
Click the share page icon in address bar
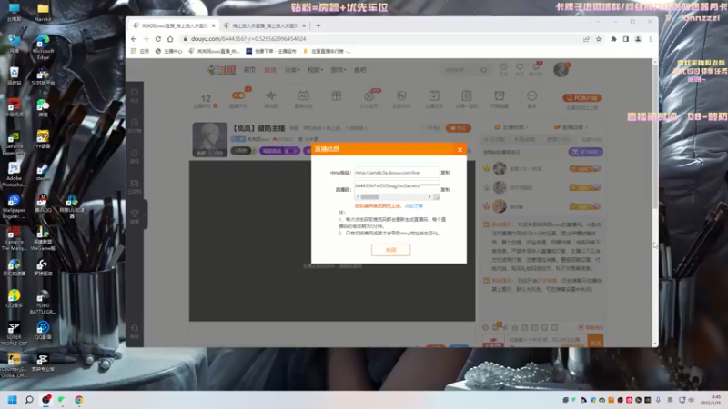pos(586,39)
